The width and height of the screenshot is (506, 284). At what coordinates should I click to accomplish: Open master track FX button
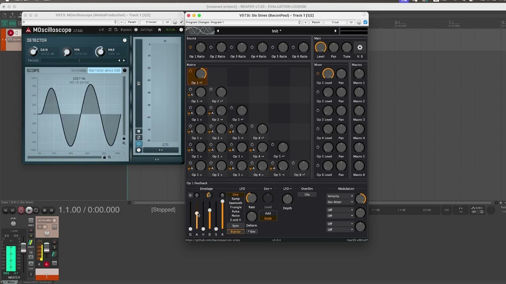coord(31,252)
